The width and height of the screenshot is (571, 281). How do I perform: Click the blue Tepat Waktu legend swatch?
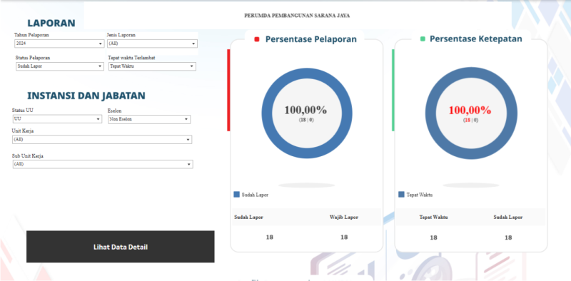click(401, 195)
